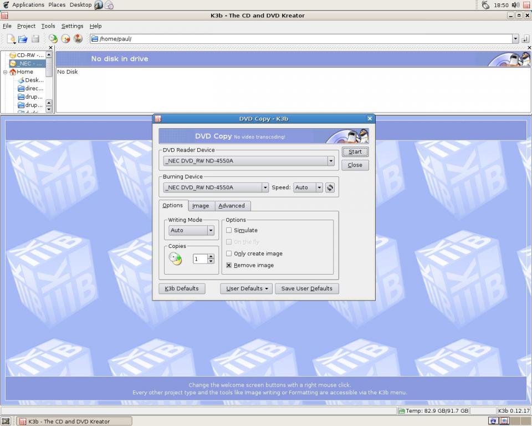
Task: Click the Format DVD toolbar icon
Action: click(78, 39)
